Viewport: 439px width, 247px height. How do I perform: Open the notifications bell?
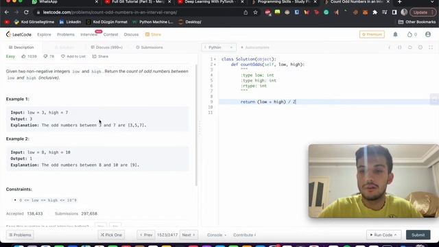[395, 34]
